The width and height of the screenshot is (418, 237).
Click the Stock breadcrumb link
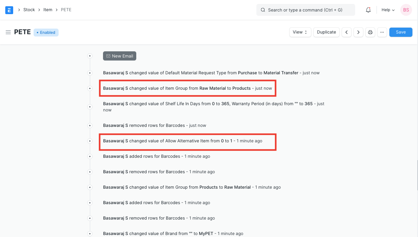pos(29,10)
